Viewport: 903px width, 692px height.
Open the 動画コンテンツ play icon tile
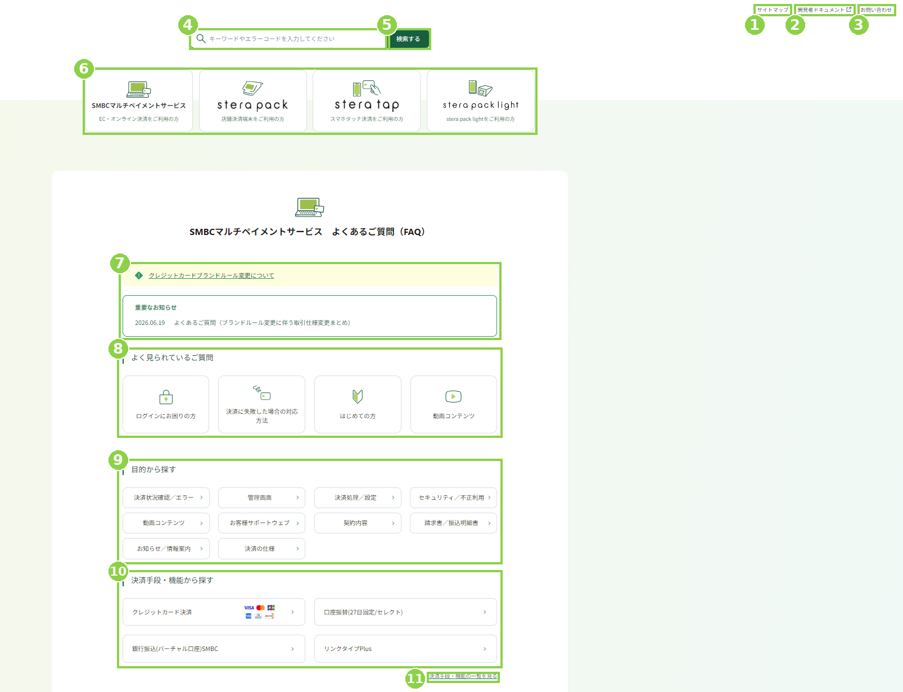454,404
